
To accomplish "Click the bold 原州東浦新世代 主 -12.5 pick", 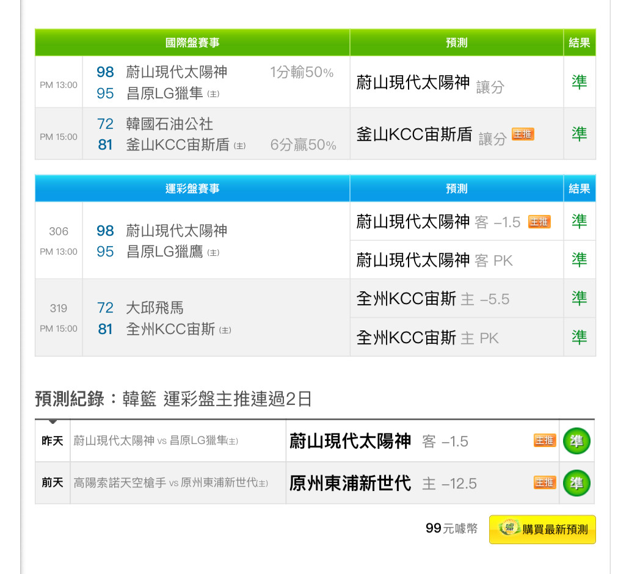I will (383, 483).
